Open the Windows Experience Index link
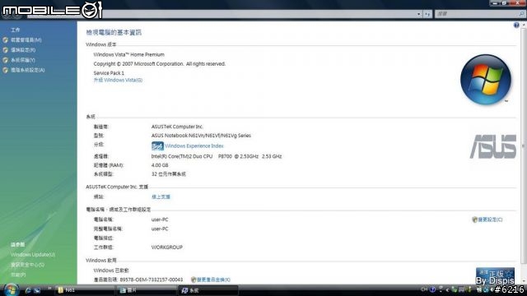Screen dimensions: 527x296 click(x=194, y=146)
